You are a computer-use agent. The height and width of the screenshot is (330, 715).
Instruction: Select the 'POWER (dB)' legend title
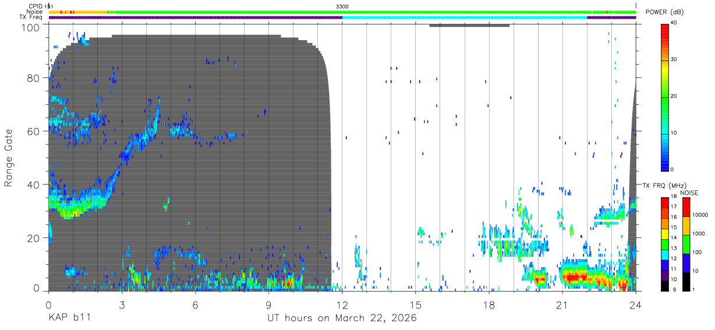coord(665,12)
